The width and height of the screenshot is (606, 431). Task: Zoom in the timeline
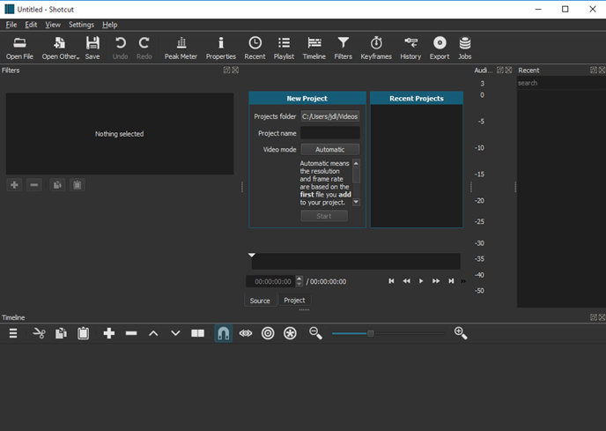point(461,333)
